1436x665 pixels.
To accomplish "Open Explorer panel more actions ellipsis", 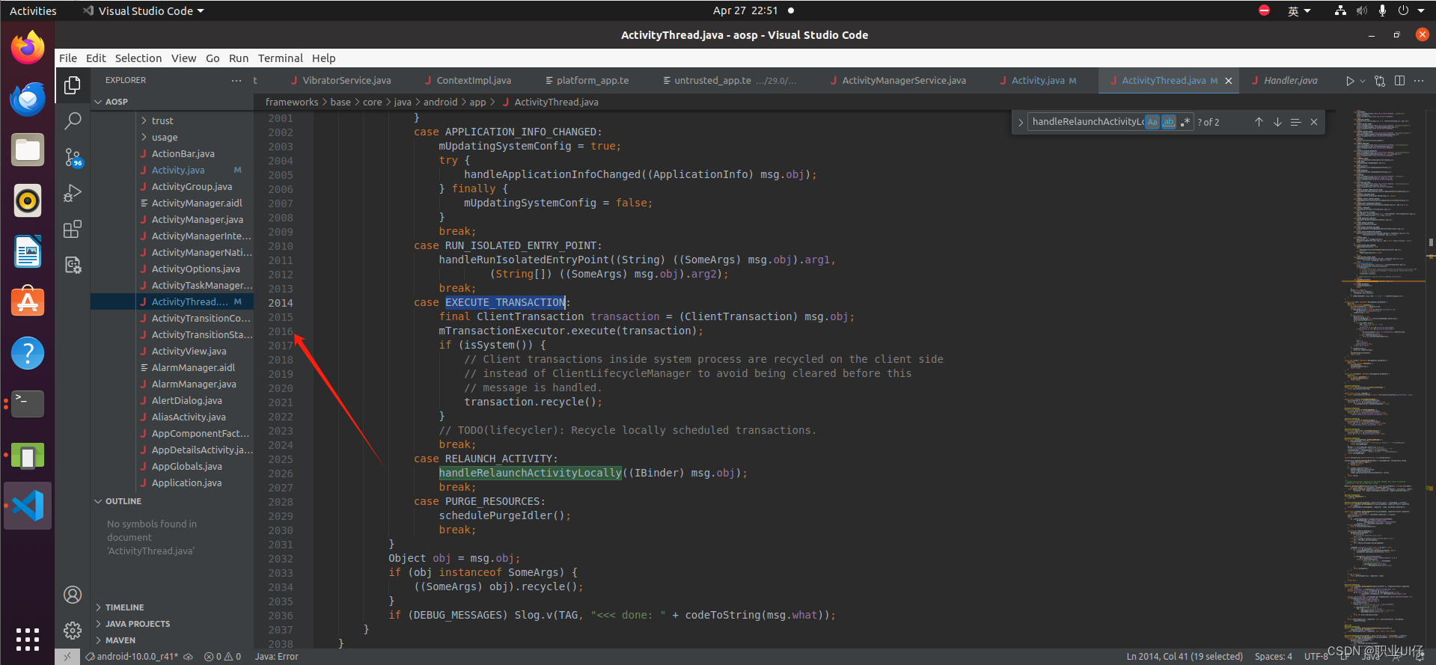I will (236, 80).
